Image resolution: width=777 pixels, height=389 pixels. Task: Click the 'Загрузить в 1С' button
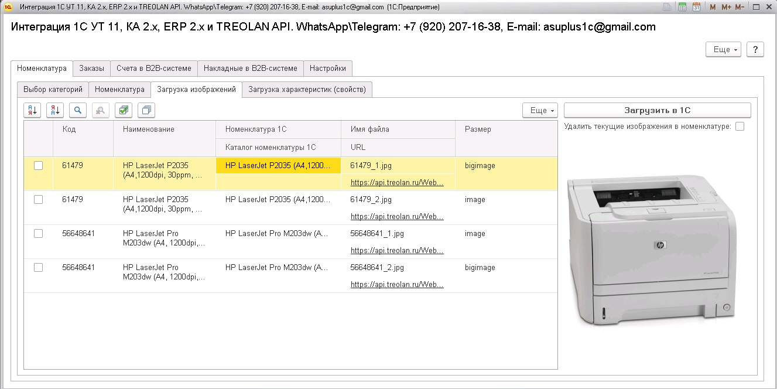pyautogui.click(x=658, y=110)
